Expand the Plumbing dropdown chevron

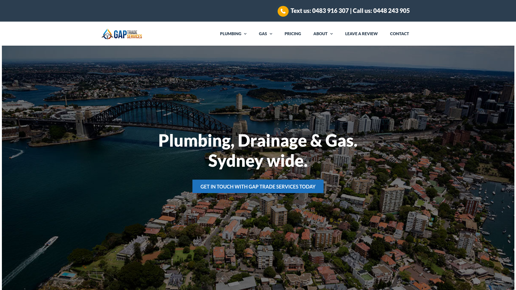pos(245,34)
